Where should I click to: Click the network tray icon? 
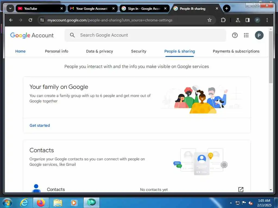coord(237,203)
